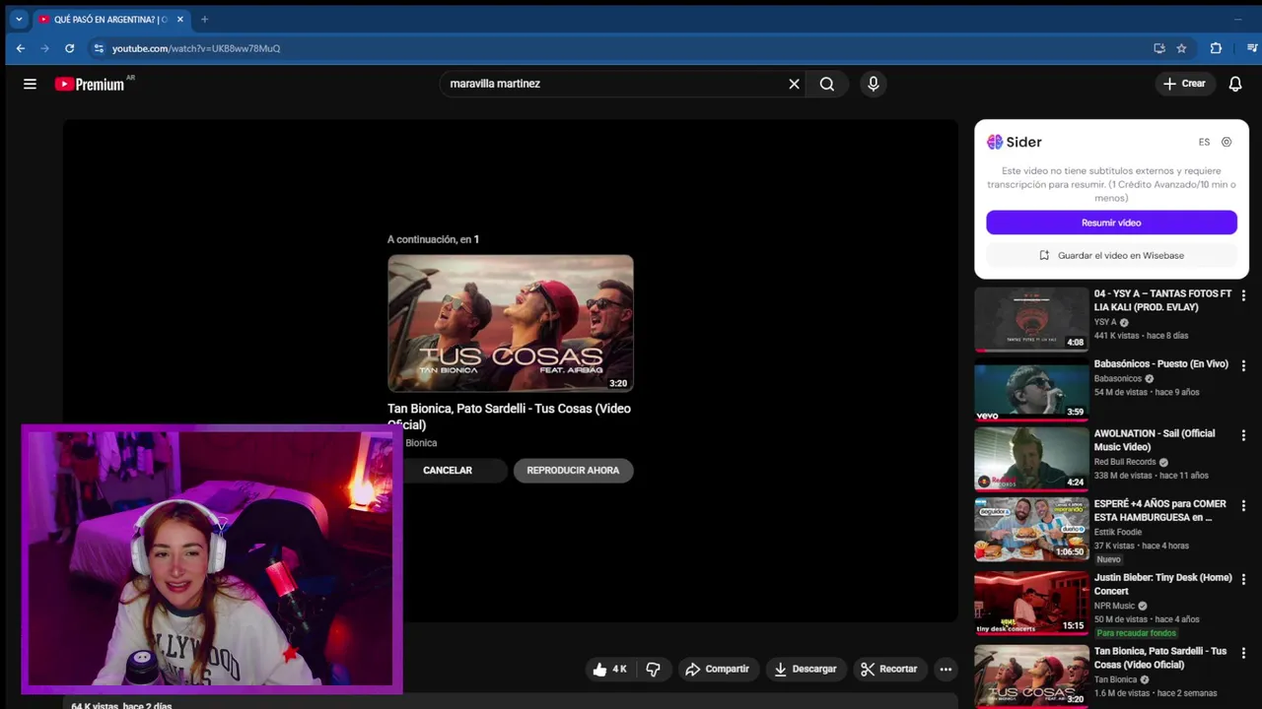Viewport: 1262px width, 709px height.
Task: Click Reproducir Ahora button
Action: pos(573,471)
